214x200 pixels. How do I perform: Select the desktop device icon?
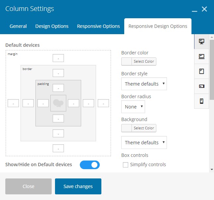201,41
